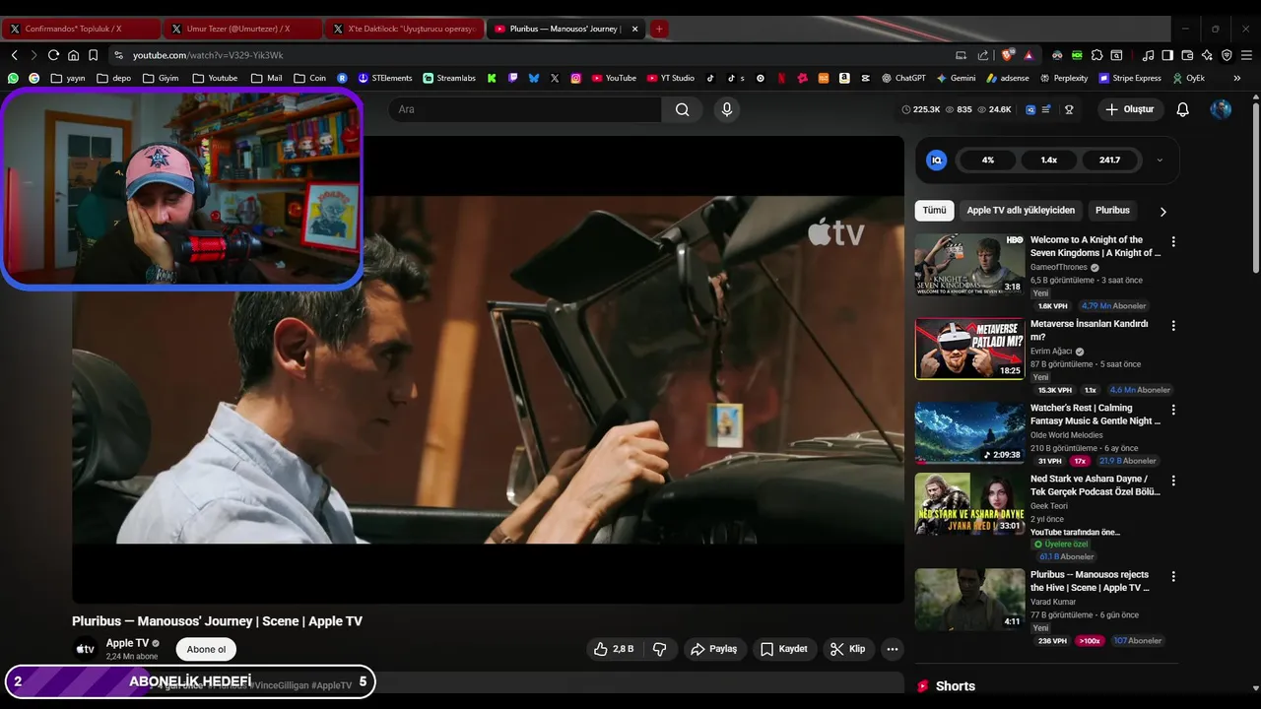
Task: Open 'Welcome to A Knight of the Seven Kingdoms' thumbnail
Action: click(x=969, y=264)
